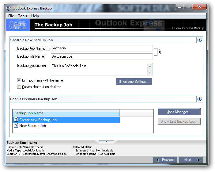215x172 pixels.
Task: Click the Outlook Express Backup title bar icon
Action: (9, 8)
